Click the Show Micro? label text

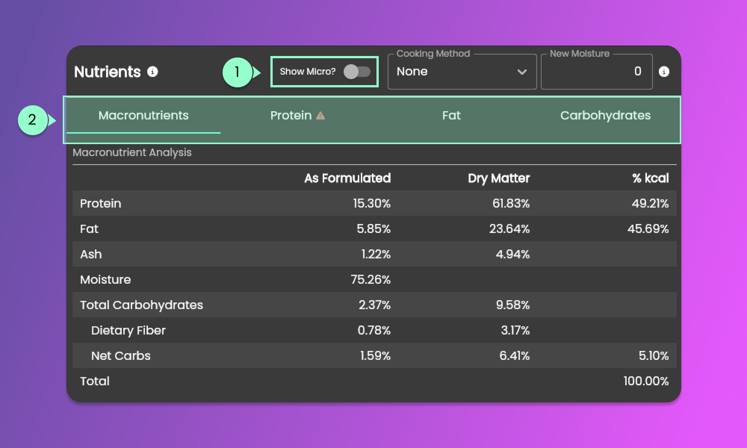point(308,71)
